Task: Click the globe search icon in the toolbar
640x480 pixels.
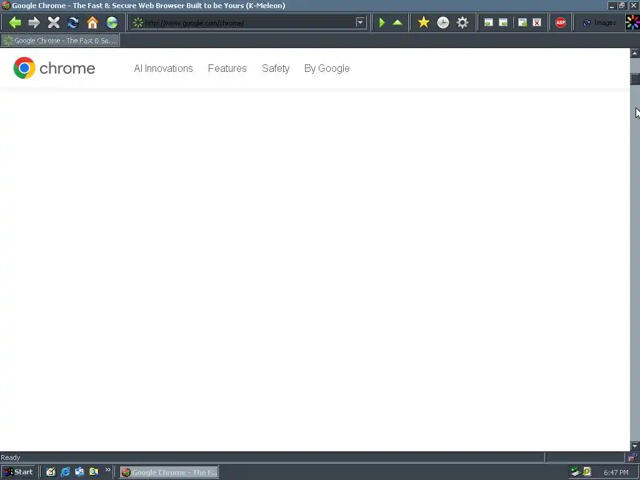Action: click(x=112, y=22)
